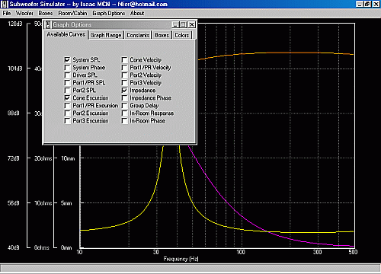Screen dimensions: 381x274
Task: Click the Graph Options dialog title icon
Action: point(48,24)
